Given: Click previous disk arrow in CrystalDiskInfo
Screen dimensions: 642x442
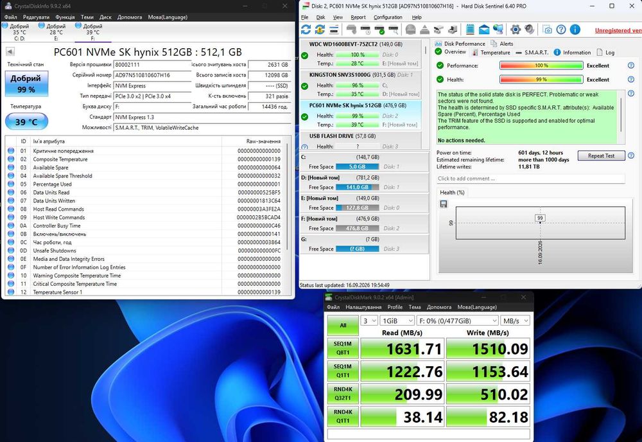Looking at the screenshot, I should coord(10,51).
